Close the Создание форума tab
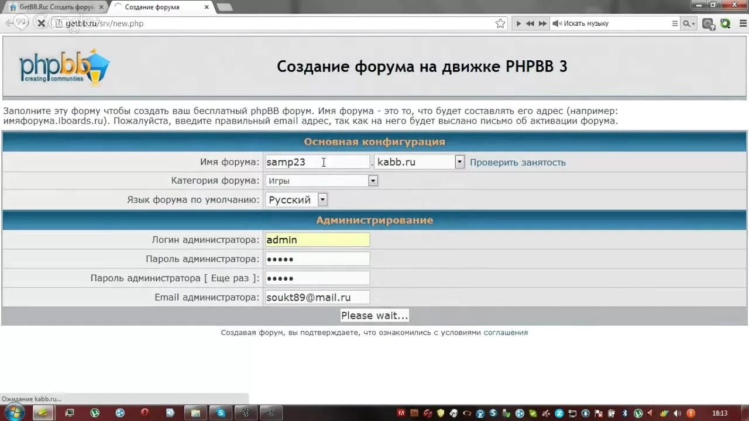The image size is (749, 421). [x=207, y=7]
